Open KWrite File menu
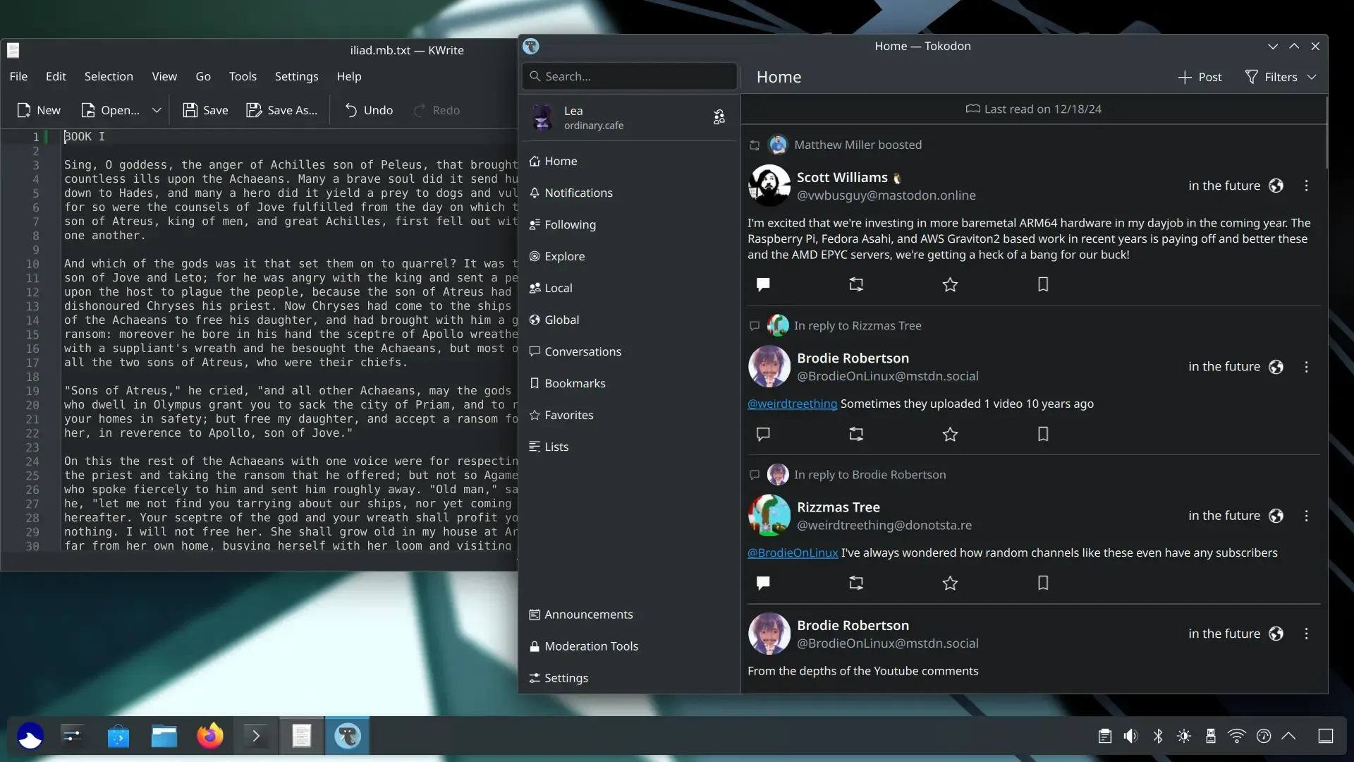Screen dimensions: 1354x762 (18, 76)
